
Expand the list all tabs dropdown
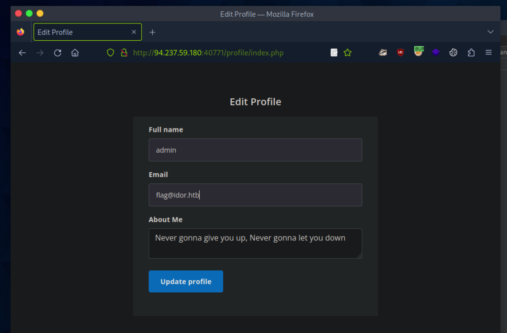pyautogui.click(x=490, y=32)
